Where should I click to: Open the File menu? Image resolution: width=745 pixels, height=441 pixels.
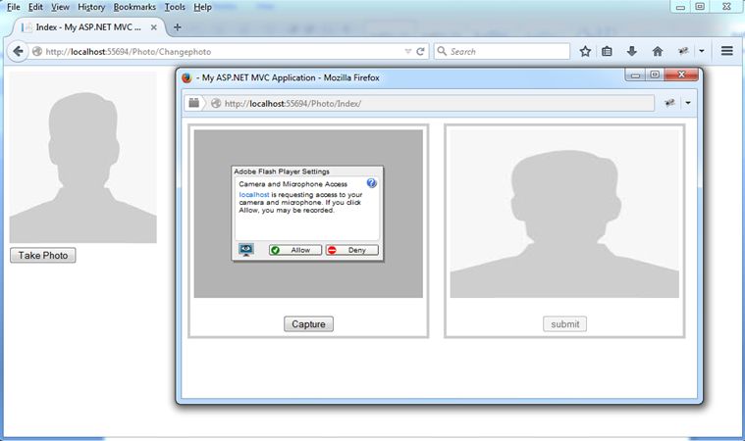coord(14,7)
